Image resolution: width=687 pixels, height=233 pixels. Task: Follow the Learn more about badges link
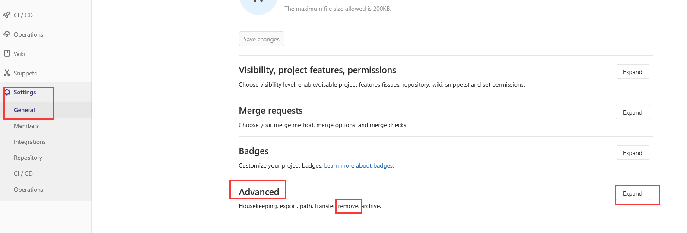pyautogui.click(x=359, y=165)
